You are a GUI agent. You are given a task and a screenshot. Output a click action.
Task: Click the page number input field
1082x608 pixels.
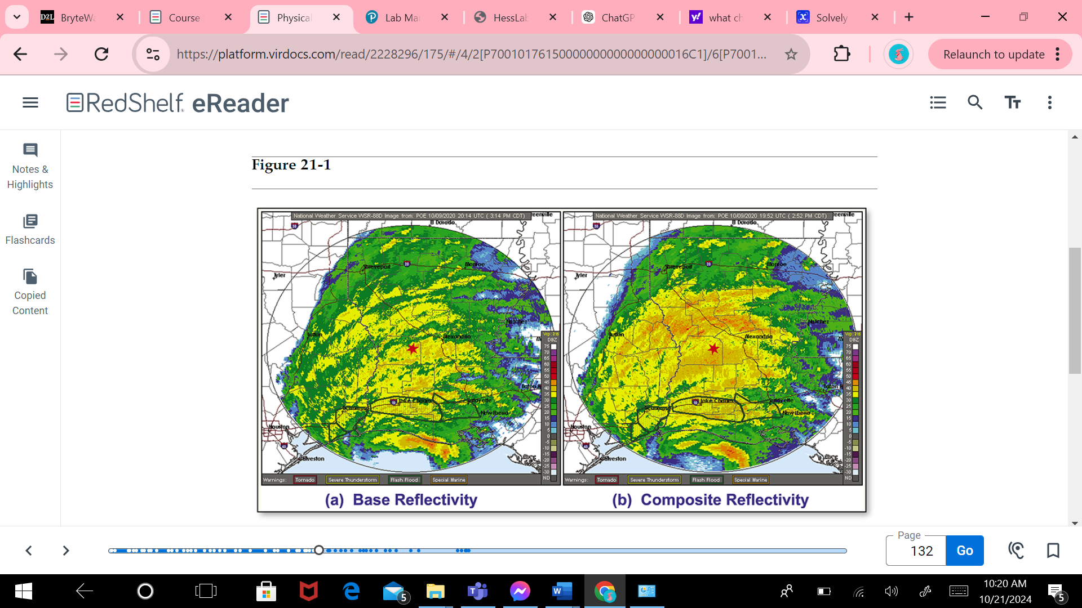(x=916, y=551)
